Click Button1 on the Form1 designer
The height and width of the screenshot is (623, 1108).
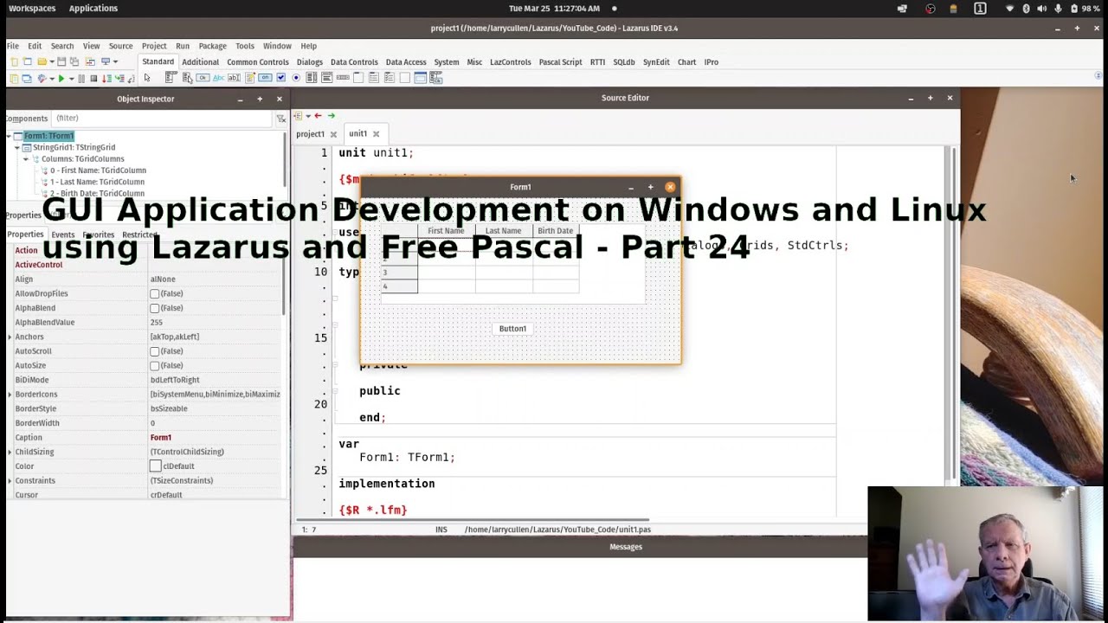(512, 329)
